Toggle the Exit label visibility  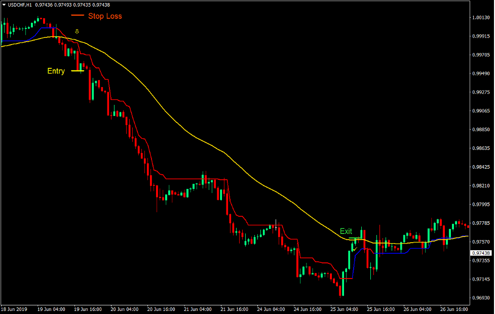(346, 231)
